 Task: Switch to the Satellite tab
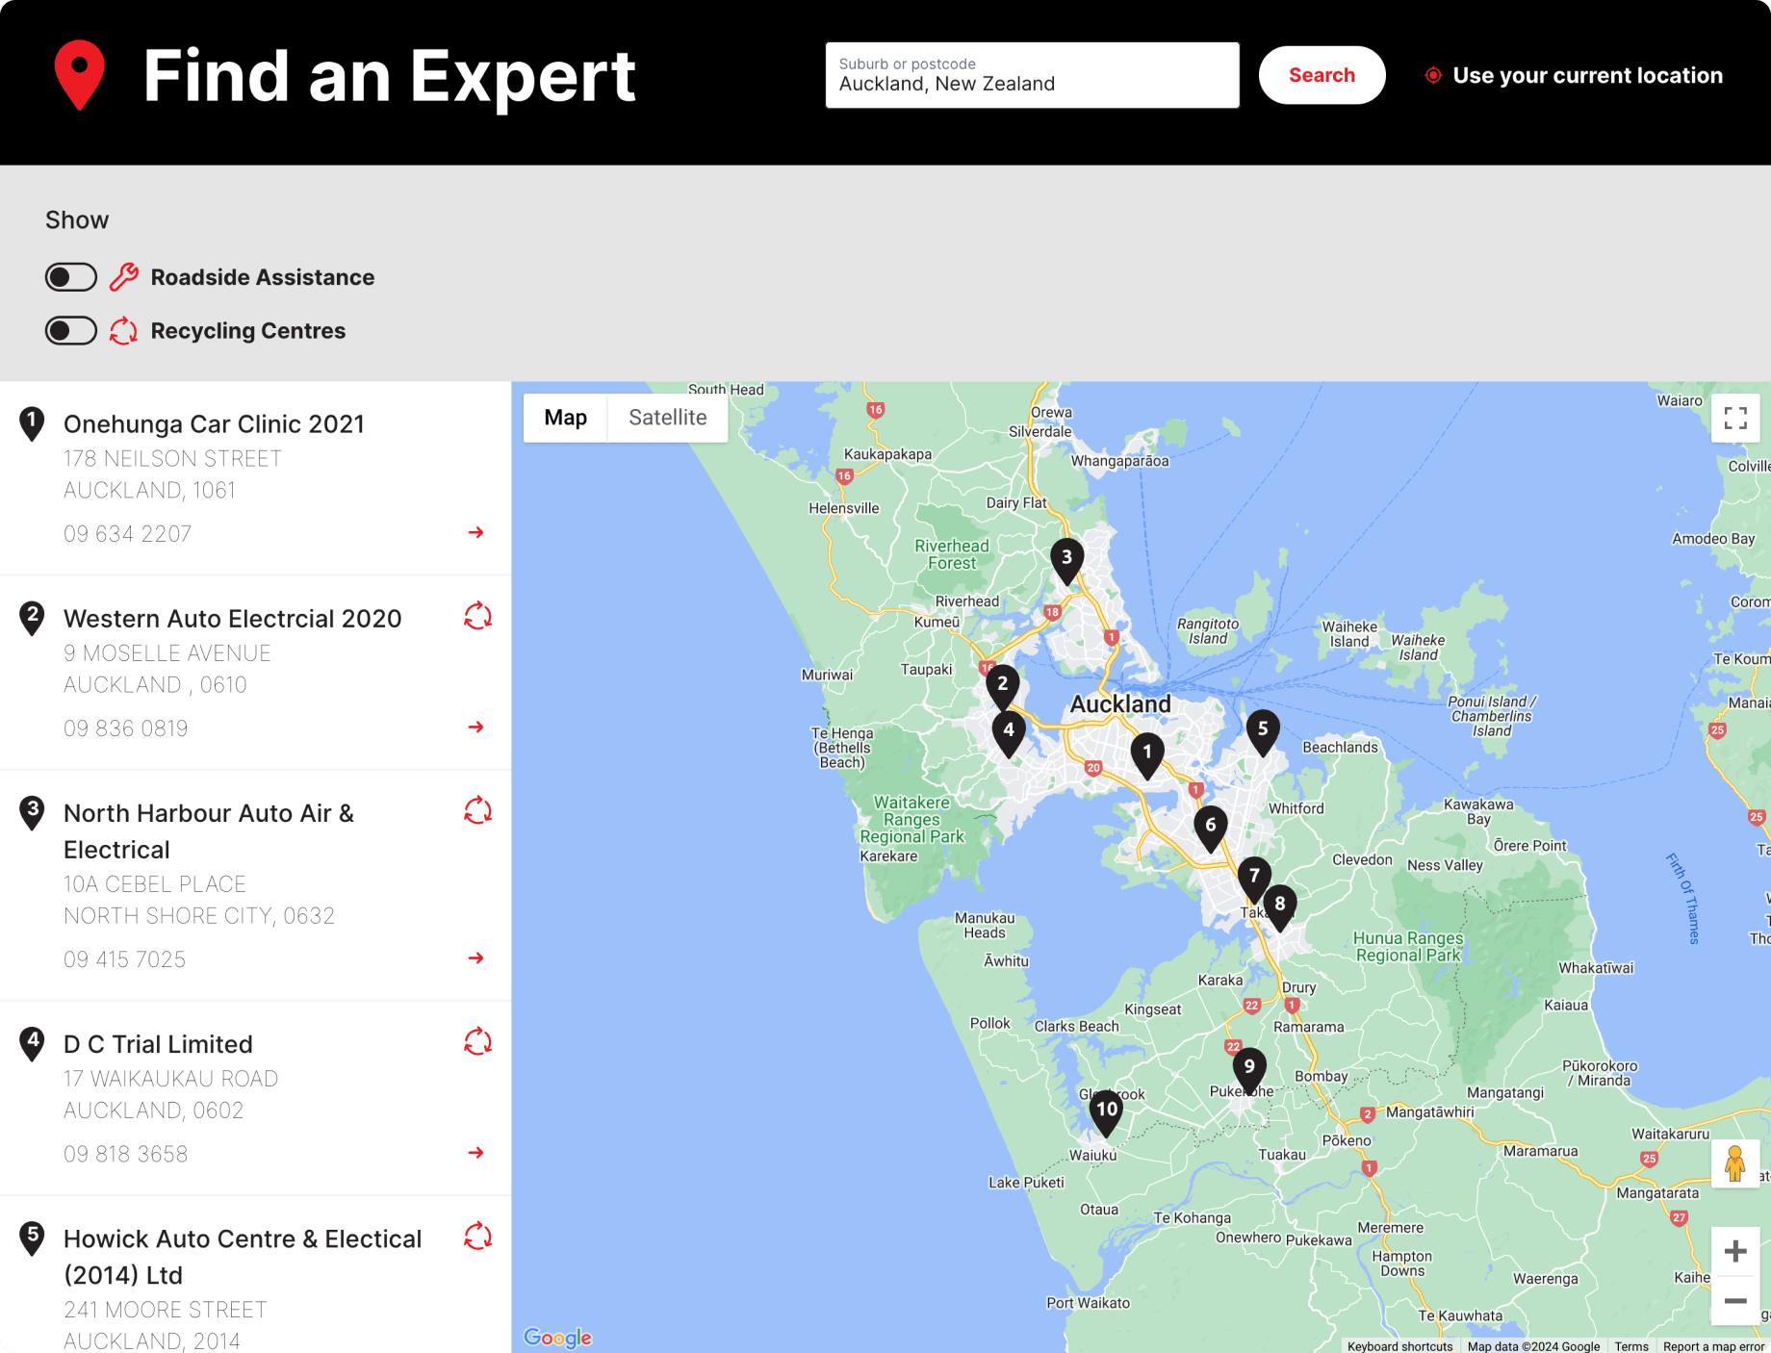coord(667,418)
